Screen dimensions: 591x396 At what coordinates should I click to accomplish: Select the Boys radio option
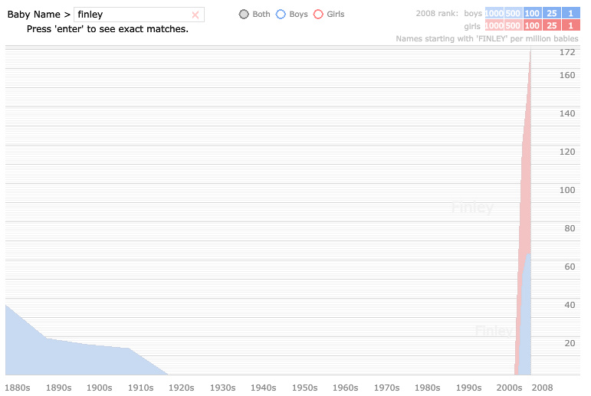coord(281,15)
